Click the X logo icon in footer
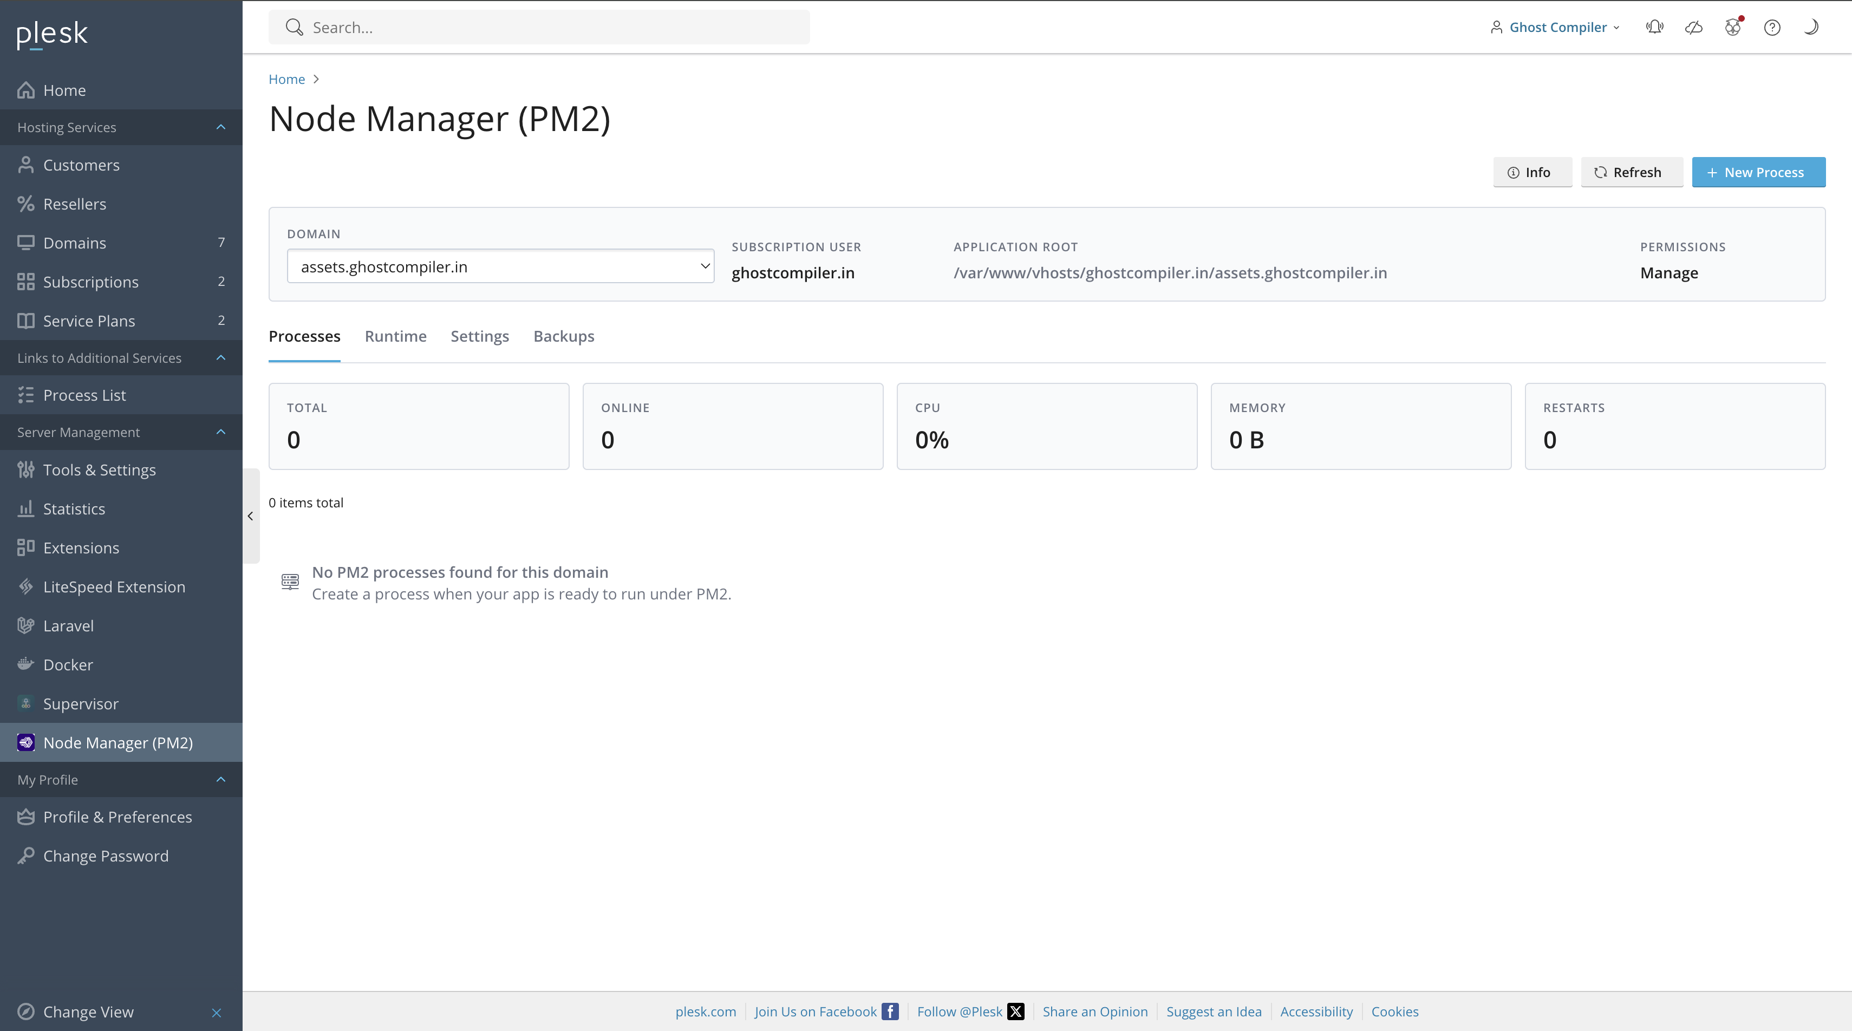 pos(1016,1012)
